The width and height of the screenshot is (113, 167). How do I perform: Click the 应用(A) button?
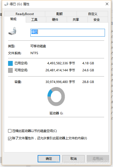click(98, 159)
